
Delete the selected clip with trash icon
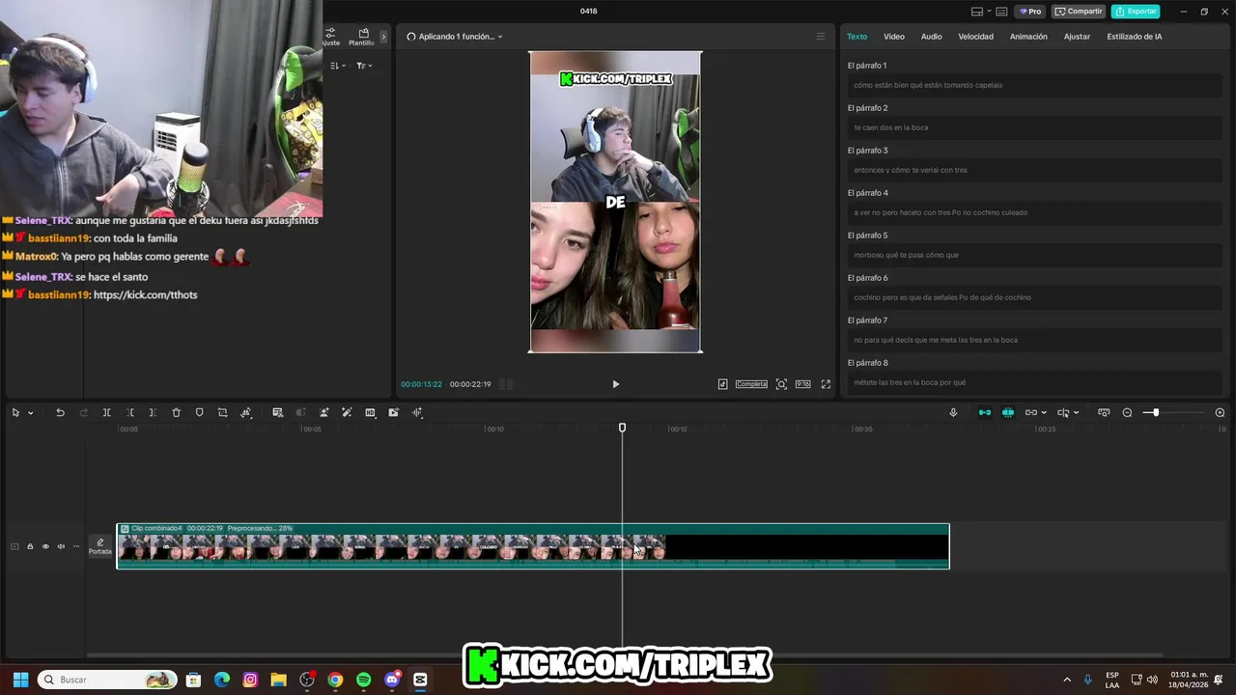point(176,413)
